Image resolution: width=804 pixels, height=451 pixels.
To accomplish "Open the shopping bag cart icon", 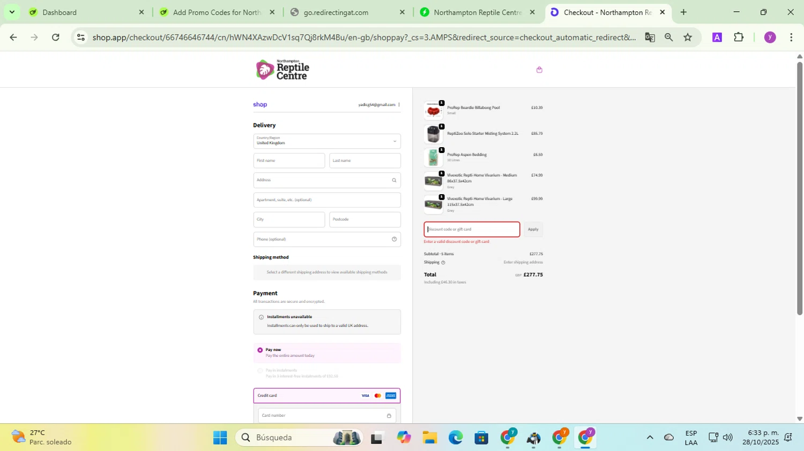I will pos(539,70).
